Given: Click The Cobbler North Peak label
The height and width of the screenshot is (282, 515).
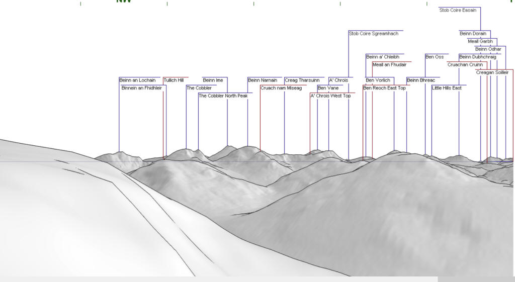Looking at the screenshot, I should 223,96.
